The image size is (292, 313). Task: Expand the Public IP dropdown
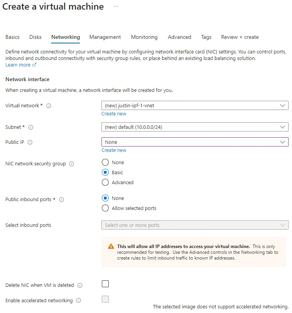195,142
